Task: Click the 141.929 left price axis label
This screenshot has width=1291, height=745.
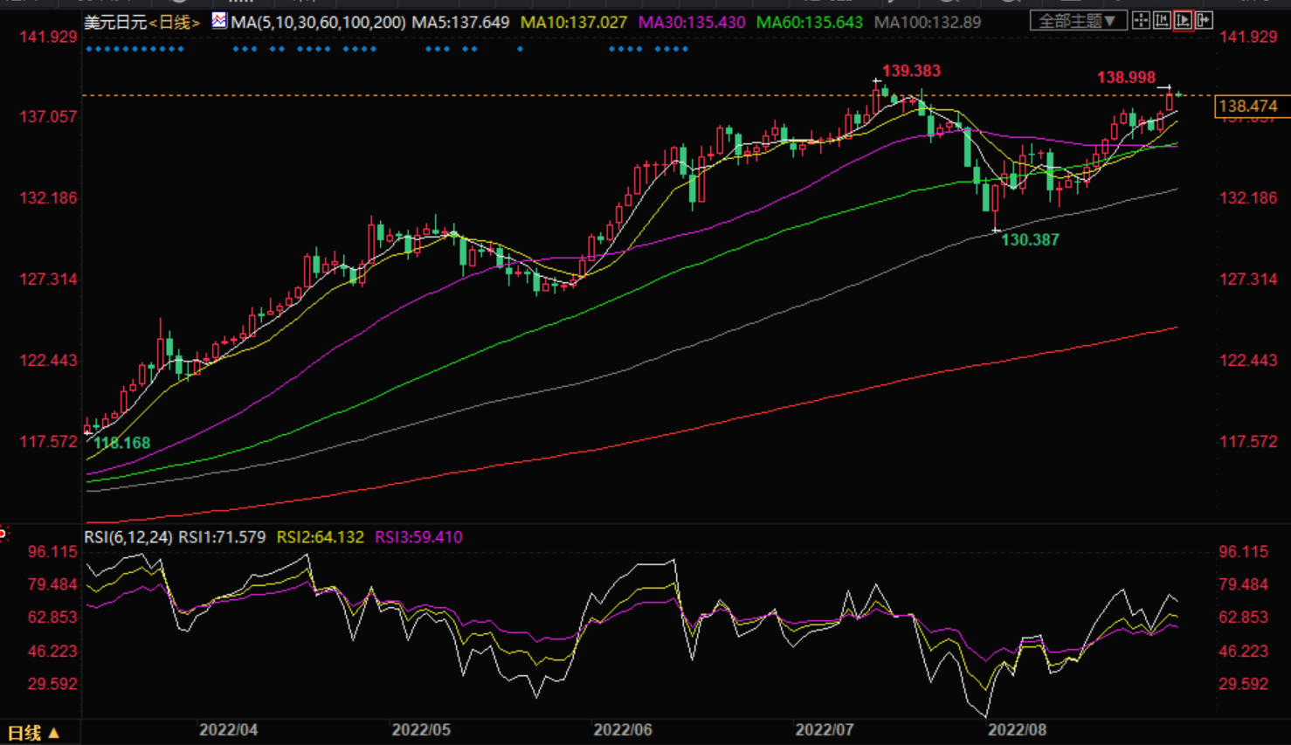Action: point(49,37)
